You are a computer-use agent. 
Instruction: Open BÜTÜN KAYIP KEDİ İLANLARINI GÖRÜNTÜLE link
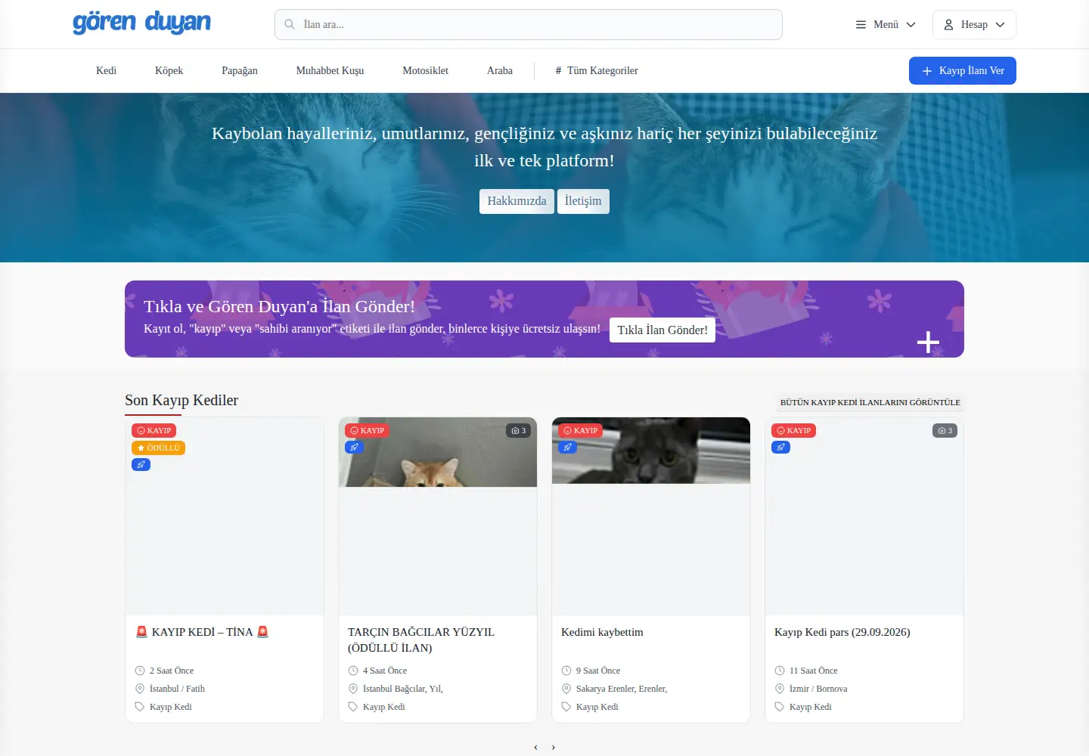click(x=870, y=402)
